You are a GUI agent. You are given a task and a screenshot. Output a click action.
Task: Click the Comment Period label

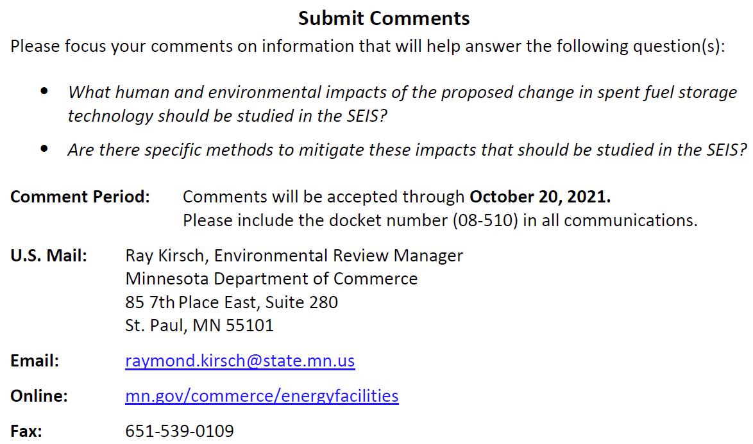click(80, 197)
